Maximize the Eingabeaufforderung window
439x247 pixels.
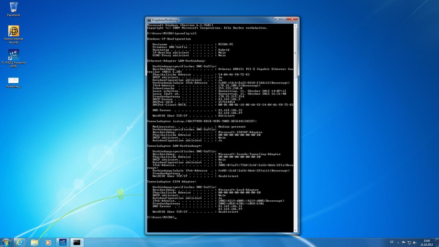pyautogui.click(x=284, y=19)
